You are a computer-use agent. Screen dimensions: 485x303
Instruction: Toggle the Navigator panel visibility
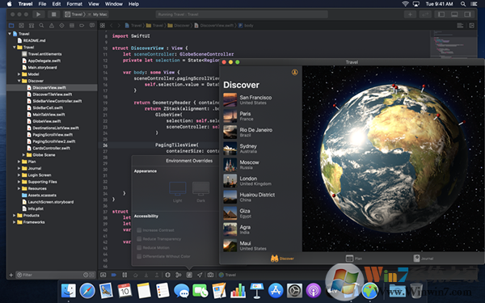point(441,15)
